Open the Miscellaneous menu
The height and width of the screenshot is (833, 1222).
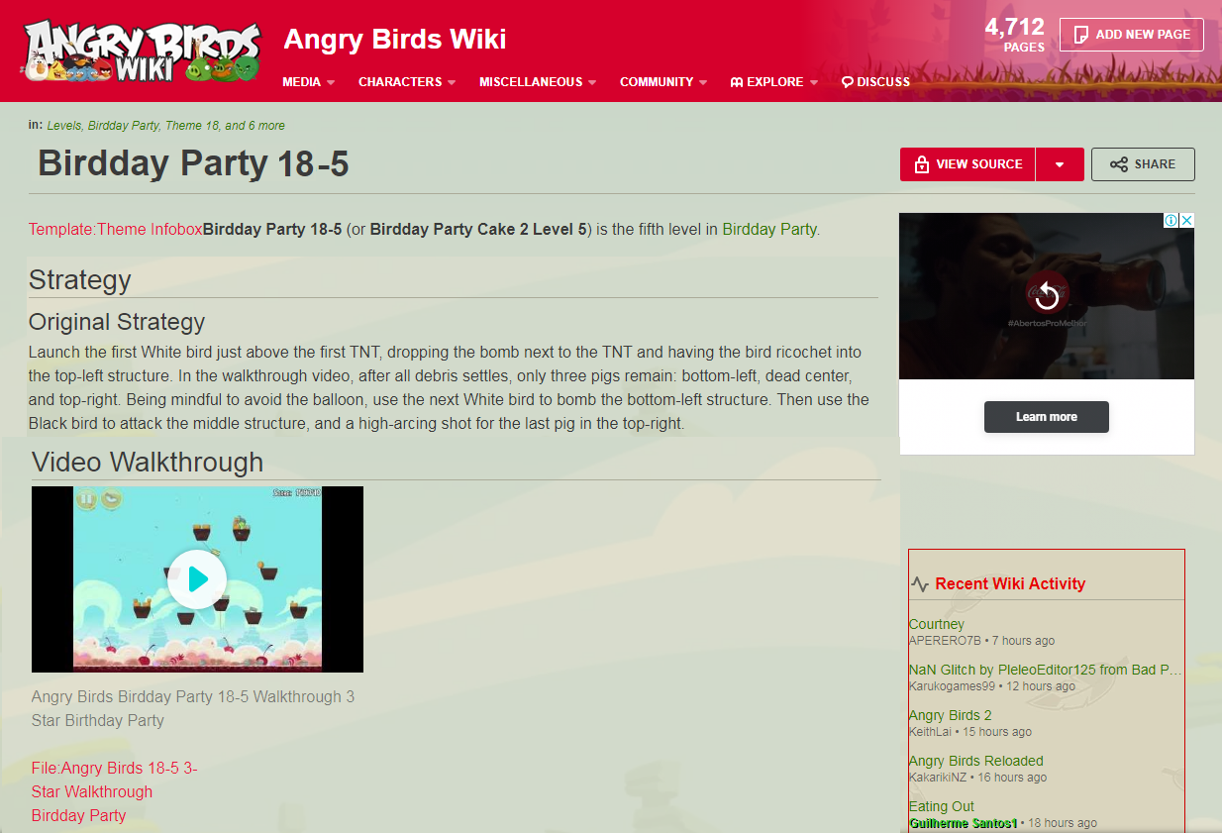(x=538, y=82)
